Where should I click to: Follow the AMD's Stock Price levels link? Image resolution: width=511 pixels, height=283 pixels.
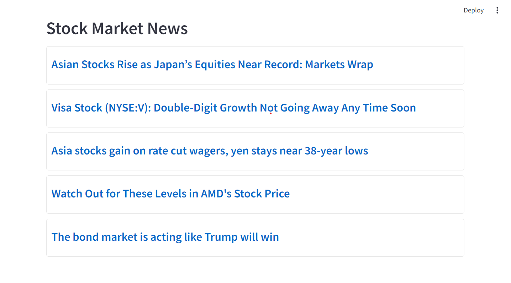[x=170, y=194]
